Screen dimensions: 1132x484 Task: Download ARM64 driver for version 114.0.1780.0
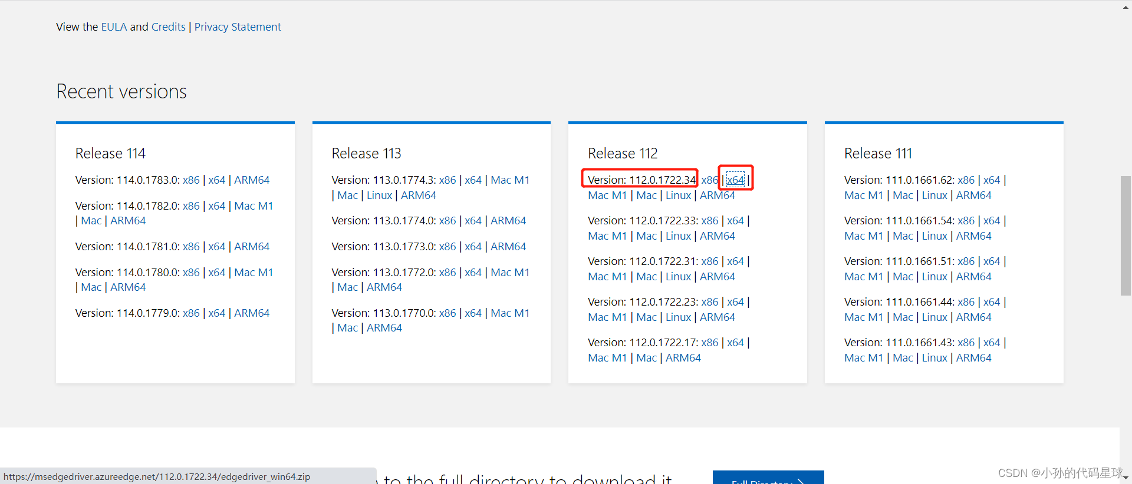pyautogui.click(x=128, y=287)
